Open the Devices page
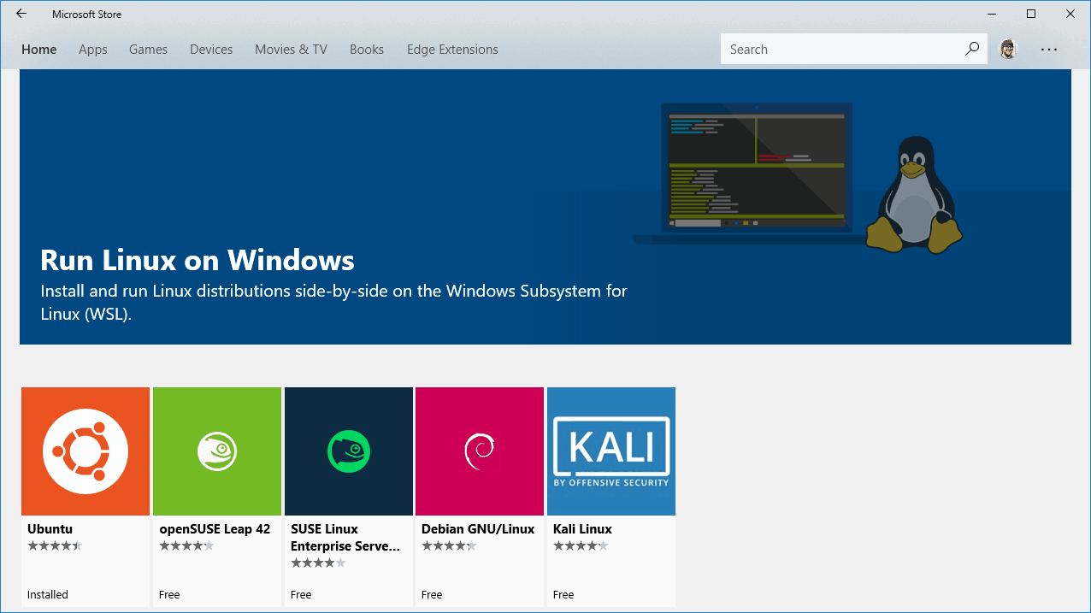Viewport: 1091px width, 613px height. click(211, 49)
